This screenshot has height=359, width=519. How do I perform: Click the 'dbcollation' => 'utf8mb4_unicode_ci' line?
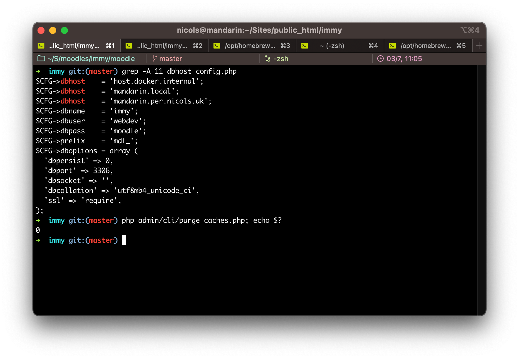(122, 191)
